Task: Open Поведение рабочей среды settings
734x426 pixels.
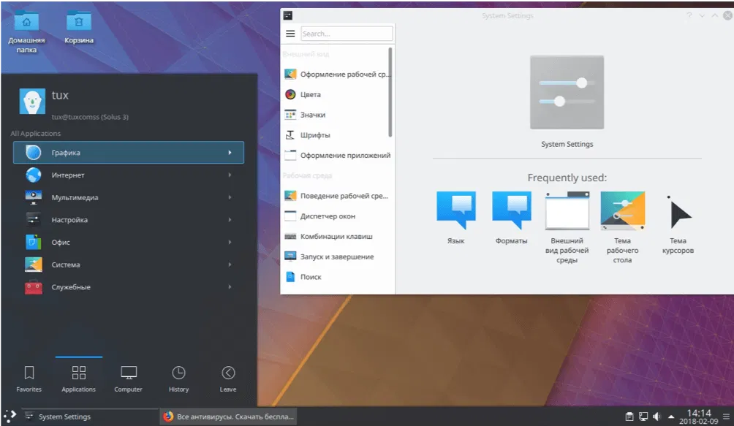Action: tap(337, 196)
